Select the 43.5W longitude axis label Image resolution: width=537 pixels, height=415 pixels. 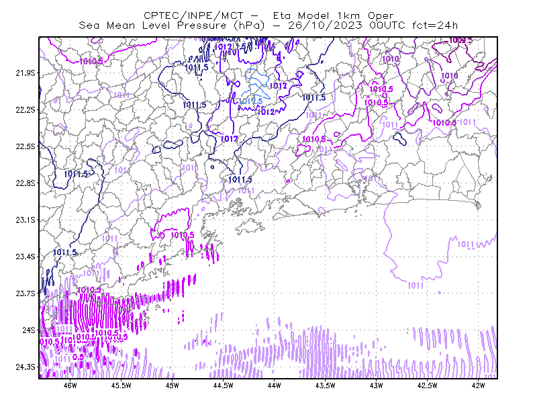point(326,385)
